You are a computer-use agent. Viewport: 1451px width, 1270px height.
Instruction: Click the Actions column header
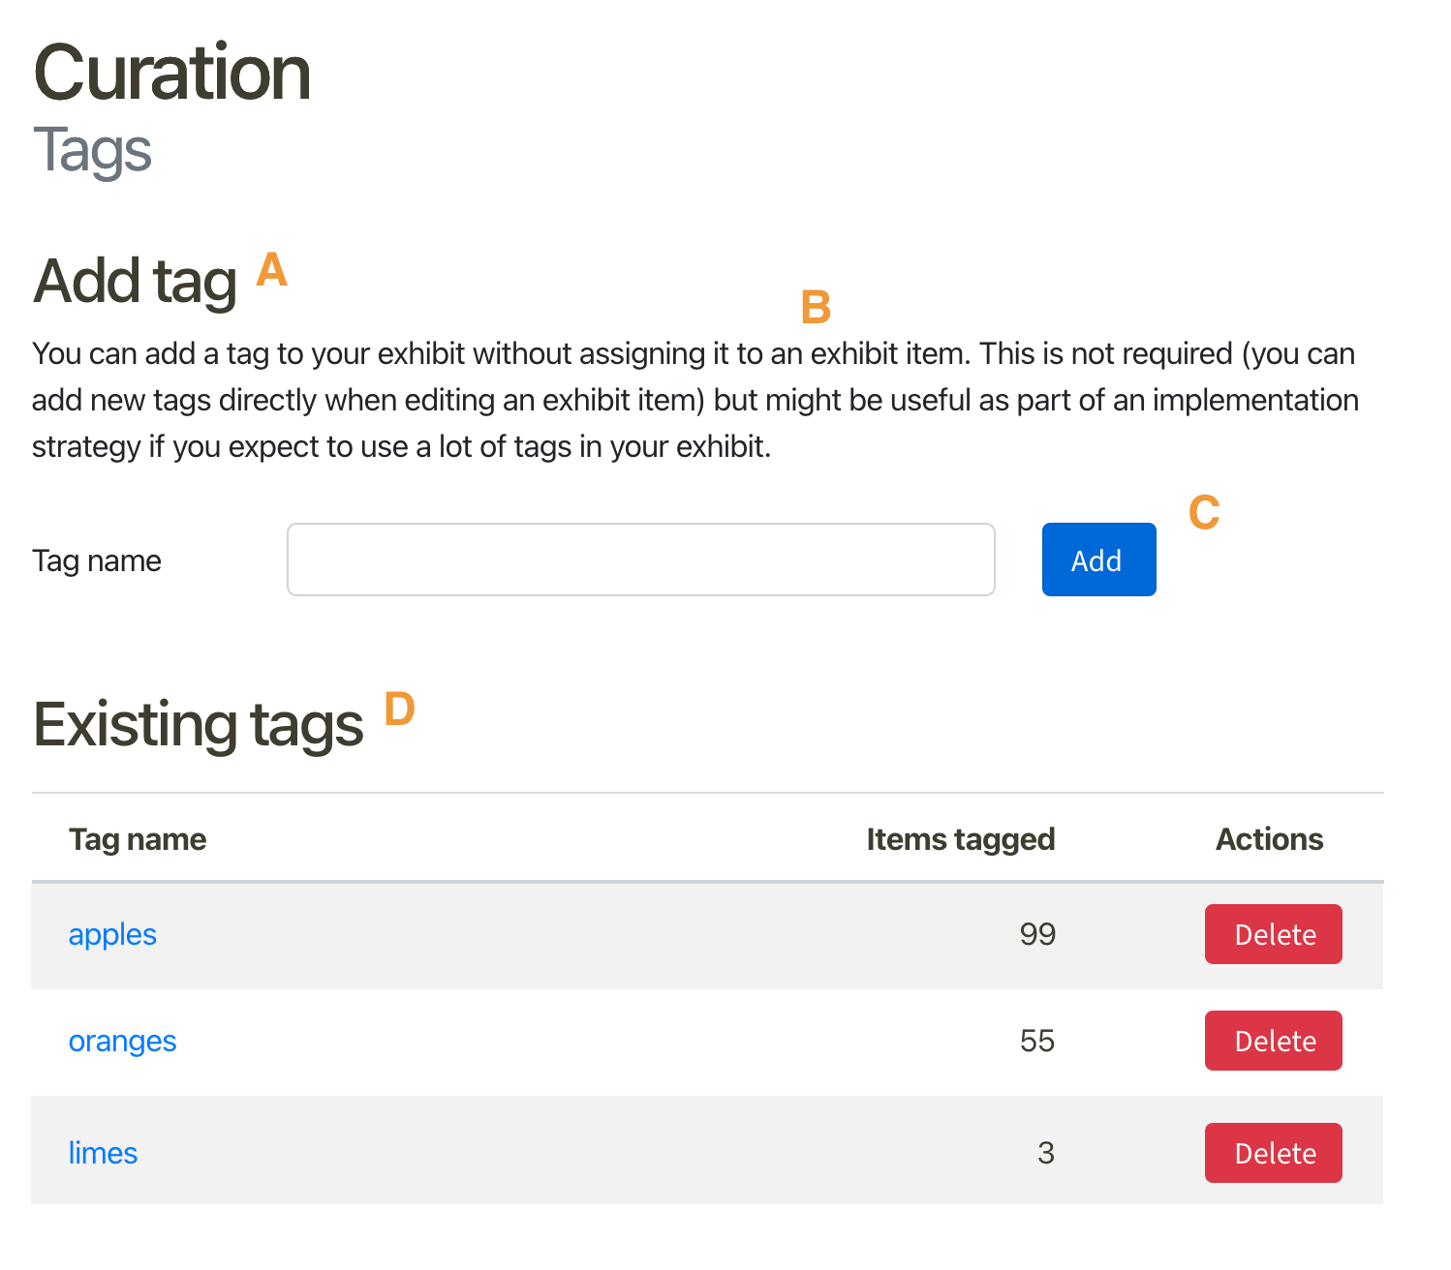(x=1269, y=839)
